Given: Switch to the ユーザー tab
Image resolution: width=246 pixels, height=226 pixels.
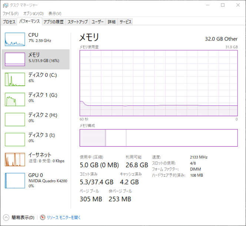Looking at the screenshot, I should 97,22.
